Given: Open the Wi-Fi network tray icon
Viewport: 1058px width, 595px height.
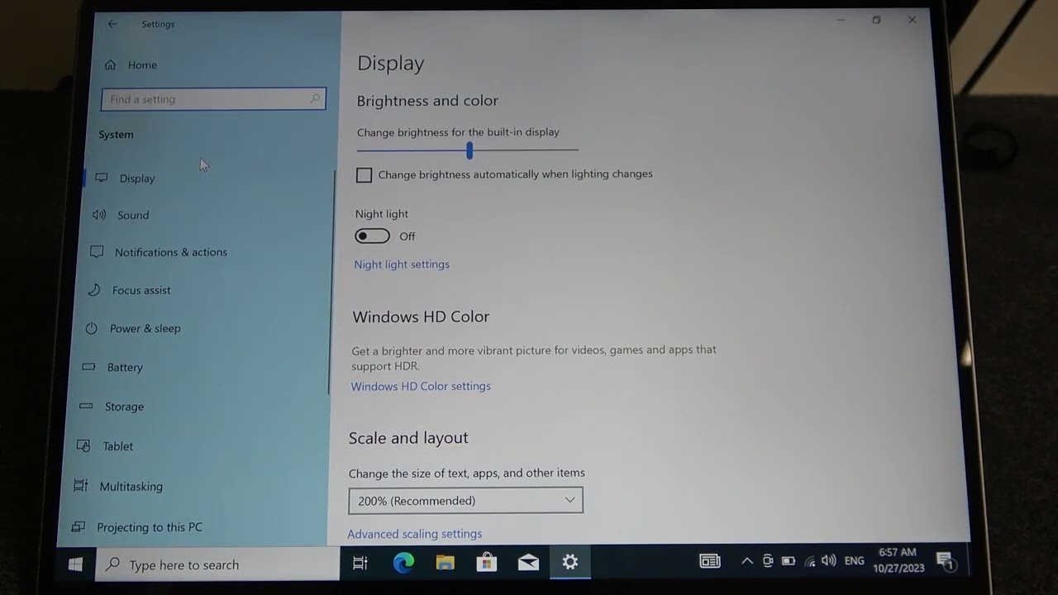Looking at the screenshot, I should click(809, 562).
